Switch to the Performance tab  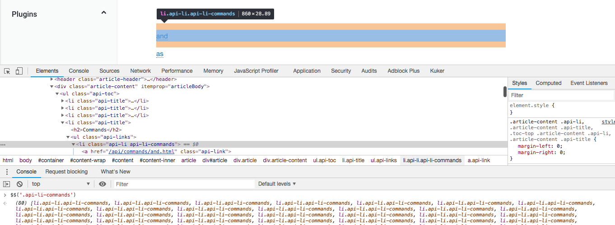click(177, 71)
